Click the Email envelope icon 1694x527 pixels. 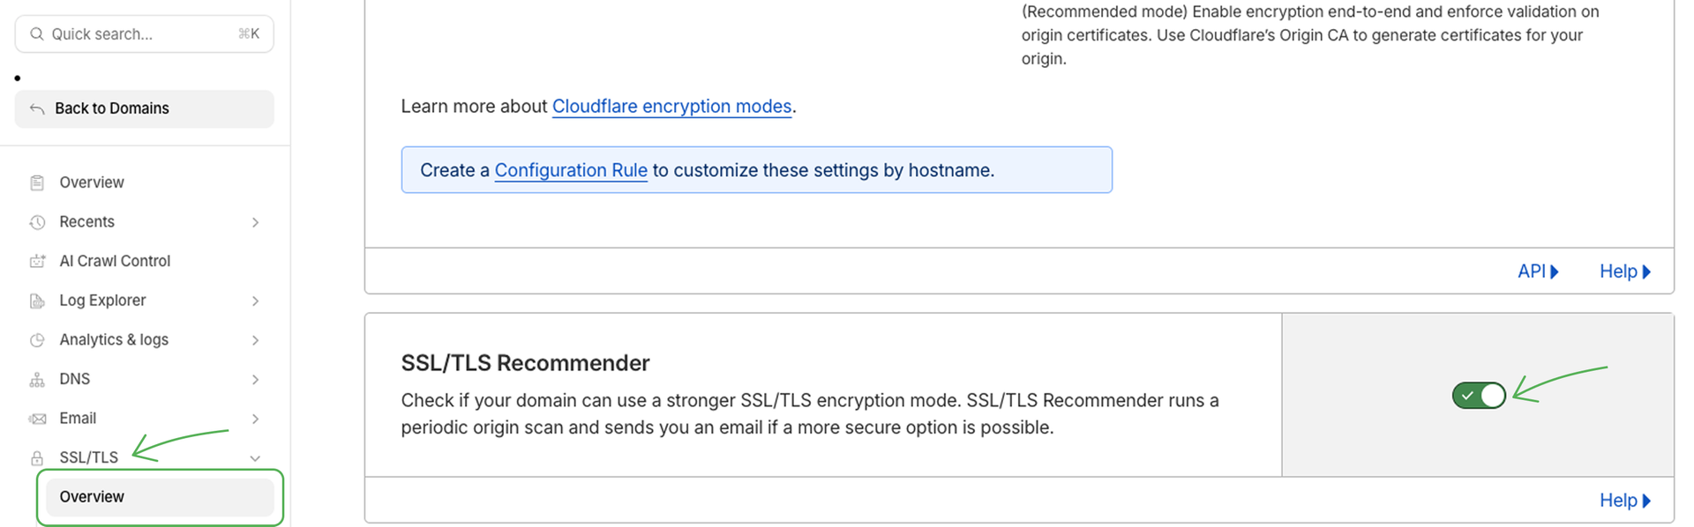tap(37, 419)
